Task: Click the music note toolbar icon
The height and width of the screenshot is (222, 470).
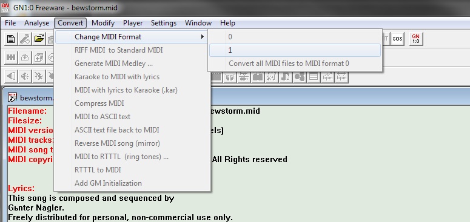Action: [x=286, y=77]
